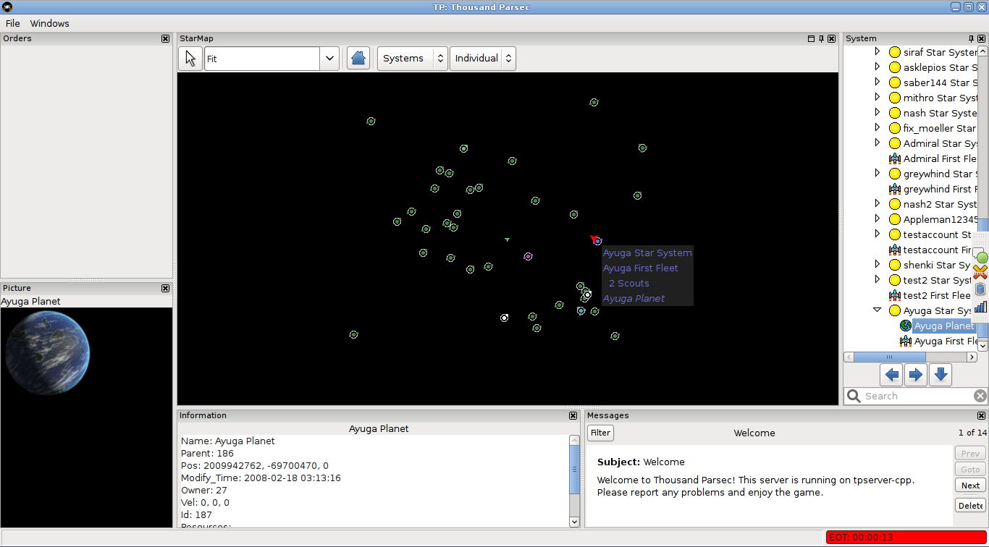This screenshot has height=547, width=989.
Task: Click the right arrow navigation button
Action: 916,375
